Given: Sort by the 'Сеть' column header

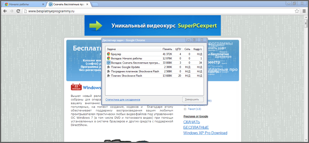Looking at the screenshot, I should click(x=187, y=49).
